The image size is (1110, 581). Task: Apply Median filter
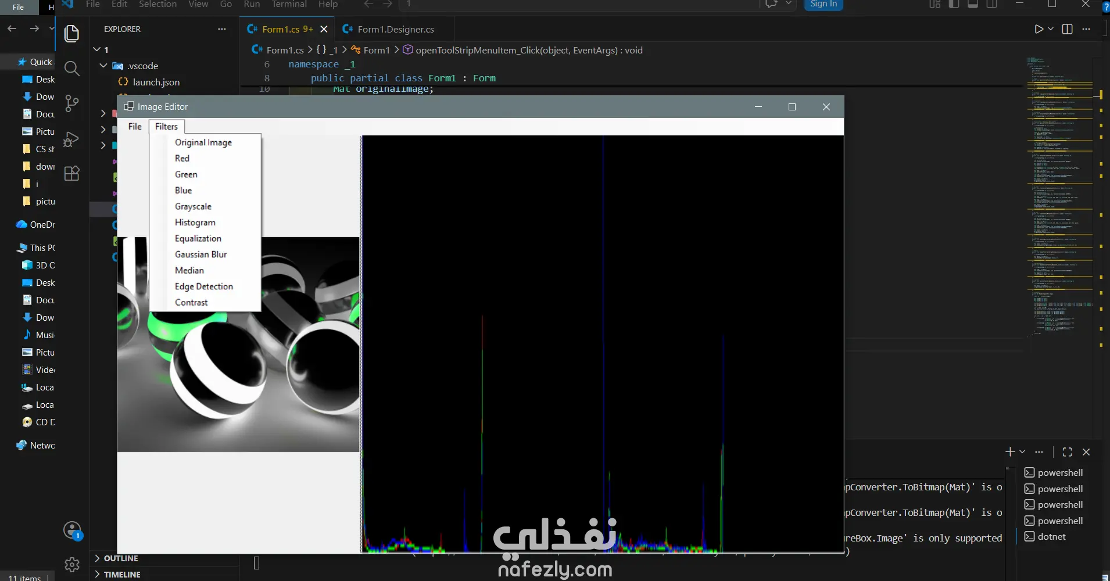tap(189, 270)
